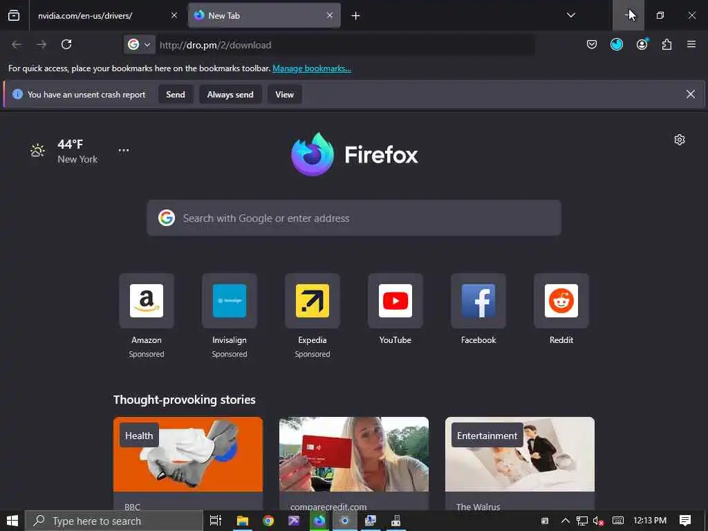Image resolution: width=708 pixels, height=531 pixels.
Task: Launch Google Chrome from the taskbar
Action: [268, 521]
